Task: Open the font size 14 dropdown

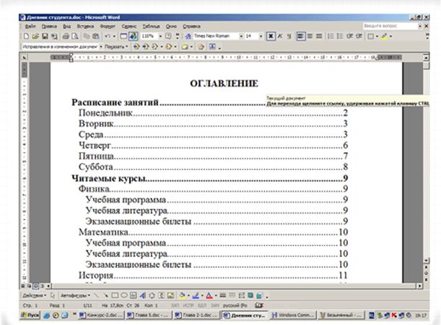Action: pyautogui.click(x=261, y=36)
